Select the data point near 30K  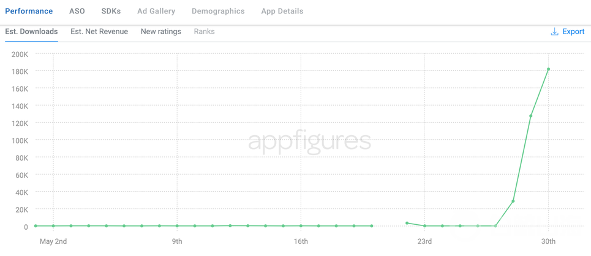[513, 201]
